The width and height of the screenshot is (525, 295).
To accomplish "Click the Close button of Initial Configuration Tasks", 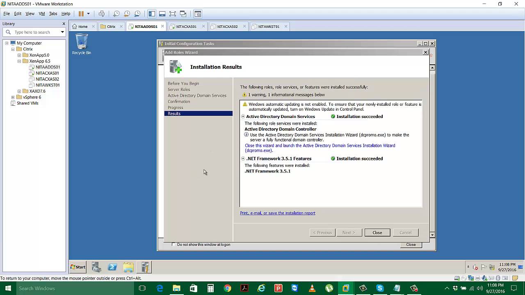I will point(411,245).
